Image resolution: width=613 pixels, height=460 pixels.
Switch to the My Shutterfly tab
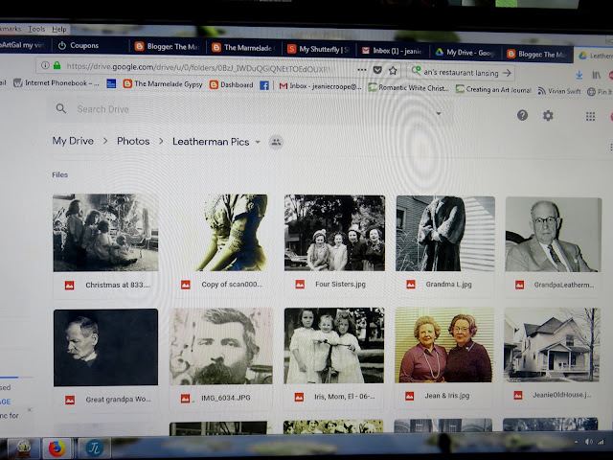click(x=319, y=49)
